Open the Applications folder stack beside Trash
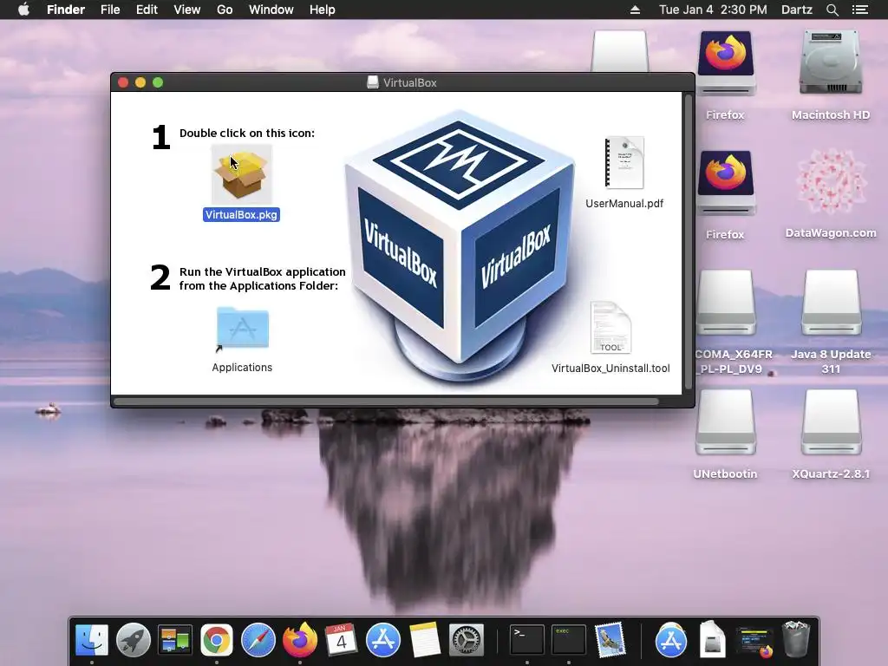 click(x=671, y=640)
